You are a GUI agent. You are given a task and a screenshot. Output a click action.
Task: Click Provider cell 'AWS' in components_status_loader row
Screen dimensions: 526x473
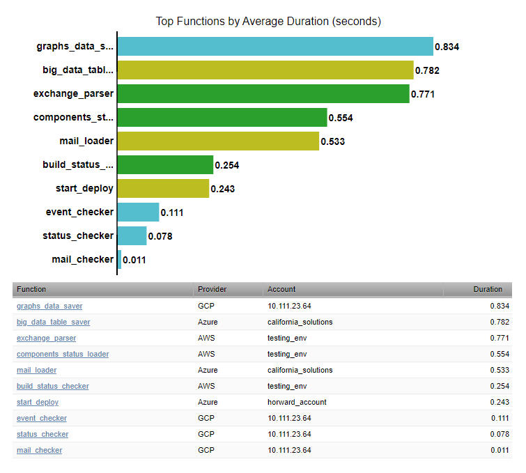point(206,355)
